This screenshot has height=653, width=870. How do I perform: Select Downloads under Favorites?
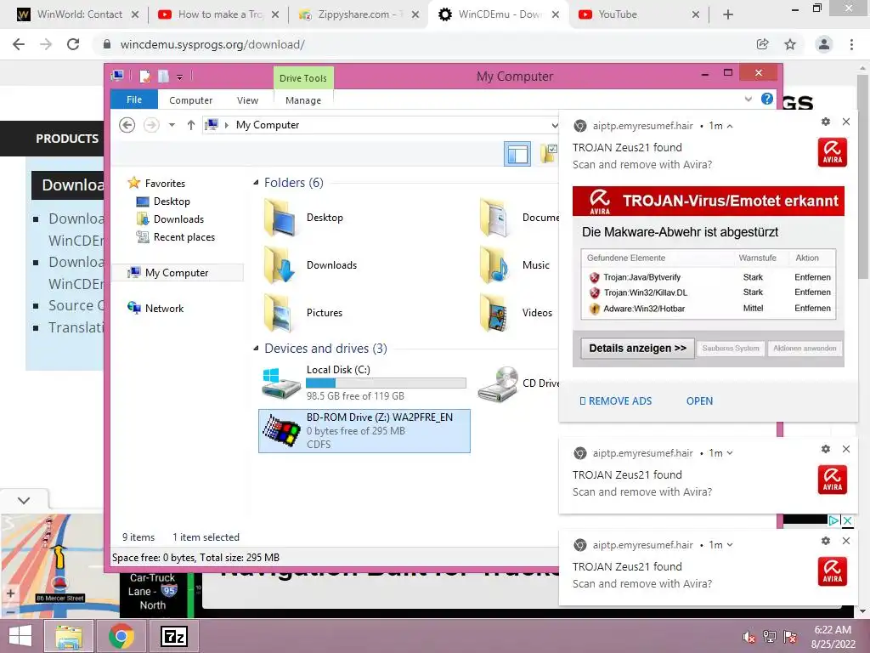click(178, 219)
